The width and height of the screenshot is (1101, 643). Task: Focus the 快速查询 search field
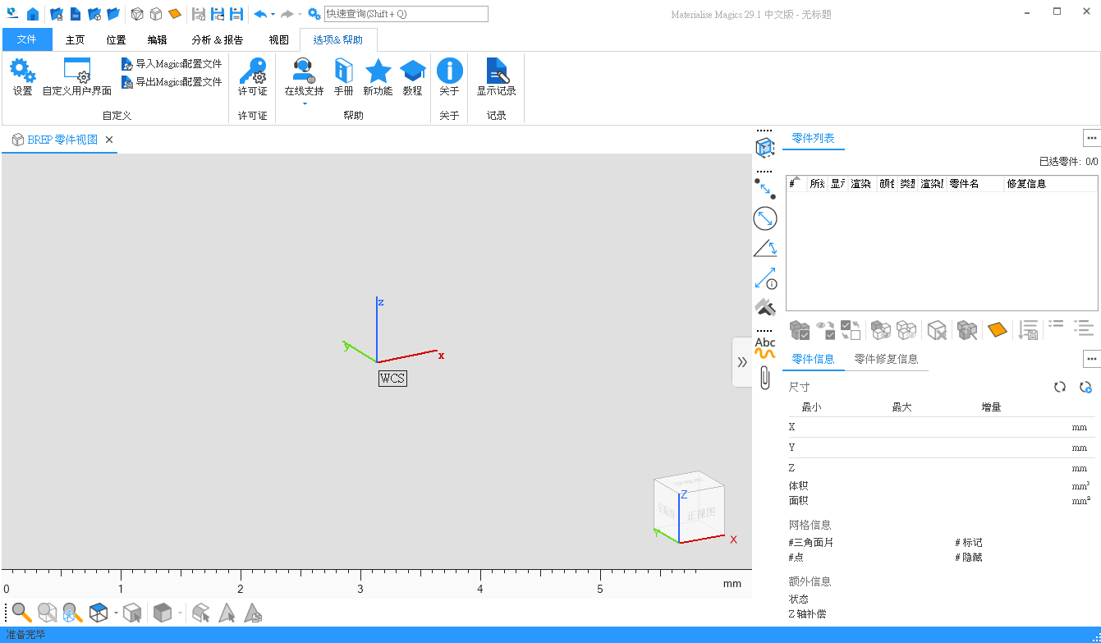pyautogui.click(x=406, y=14)
